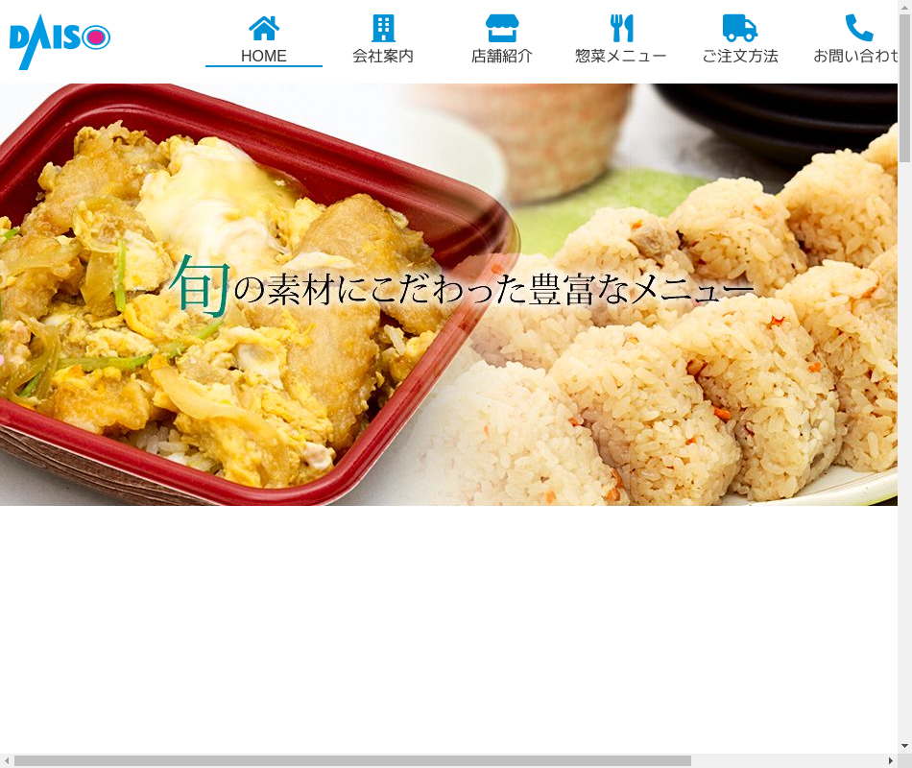Open the 惣菜メニュー text link
This screenshot has width=912, height=768.
pos(621,56)
